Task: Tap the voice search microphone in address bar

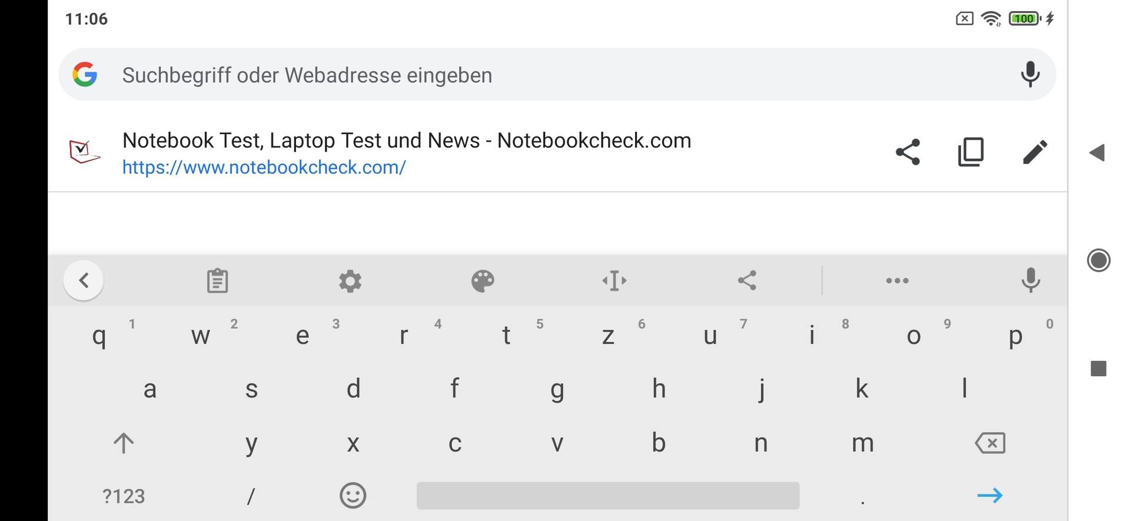Action: (1030, 75)
